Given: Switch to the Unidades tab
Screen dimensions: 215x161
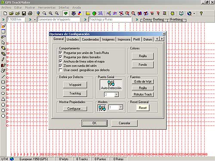Looking at the screenshot, I should coord(73,39).
